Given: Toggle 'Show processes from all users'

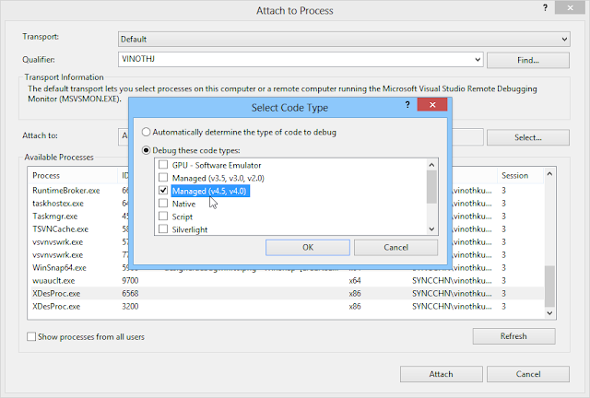Looking at the screenshot, I should 31,336.
